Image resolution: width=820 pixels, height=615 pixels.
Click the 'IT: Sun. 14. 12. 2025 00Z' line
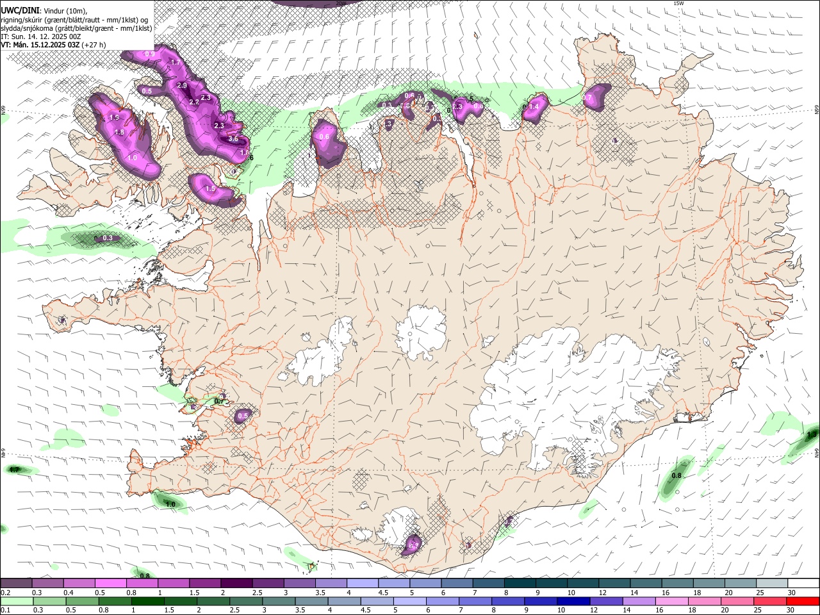pos(41,37)
